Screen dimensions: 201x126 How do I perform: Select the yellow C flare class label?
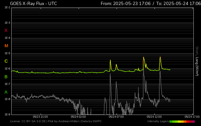6,61
